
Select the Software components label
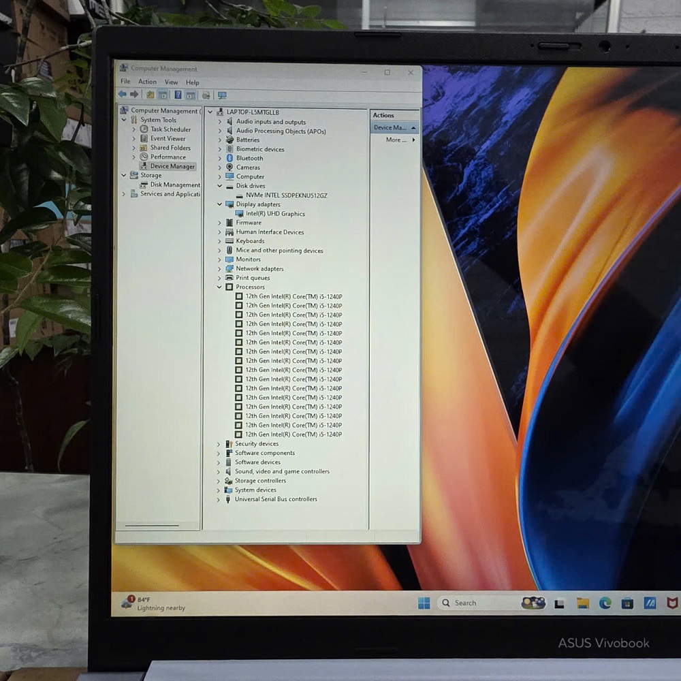pos(264,453)
